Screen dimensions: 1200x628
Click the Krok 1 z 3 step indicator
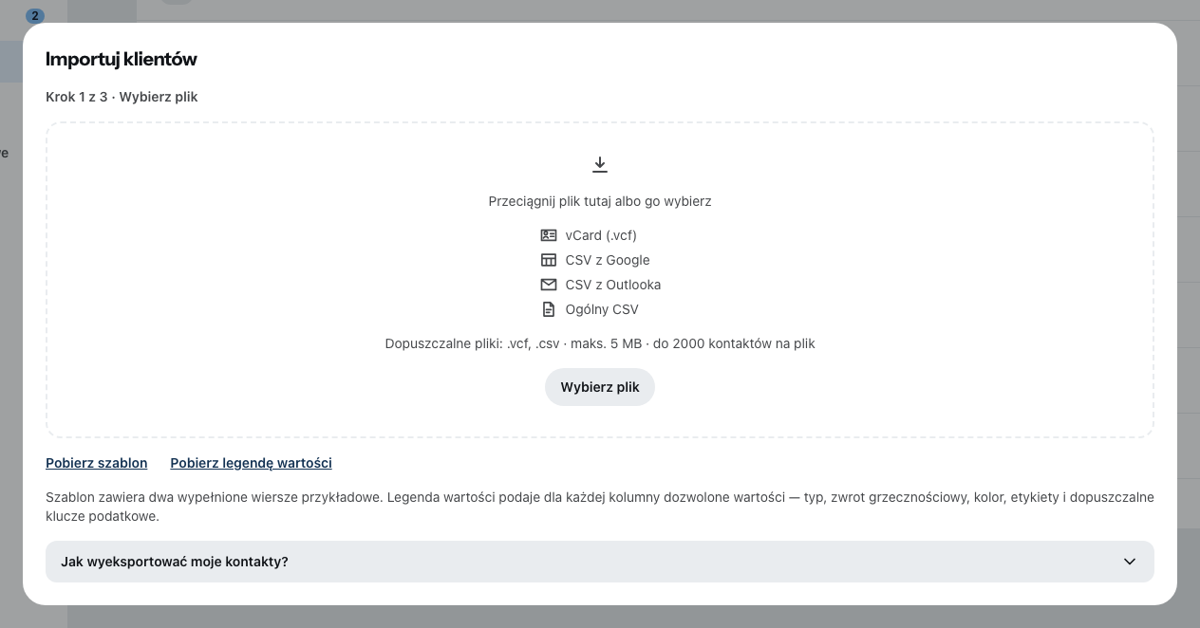(76, 97)
